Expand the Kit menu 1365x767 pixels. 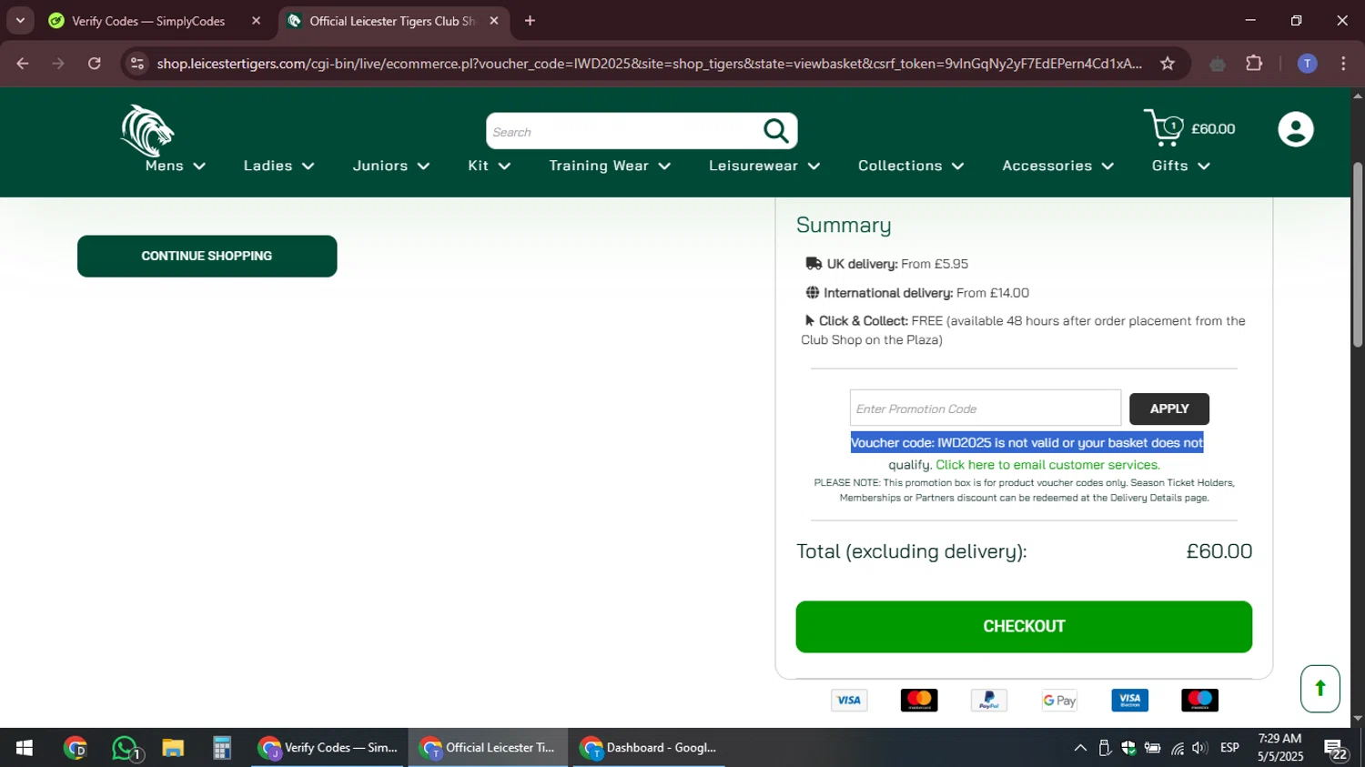490,166
